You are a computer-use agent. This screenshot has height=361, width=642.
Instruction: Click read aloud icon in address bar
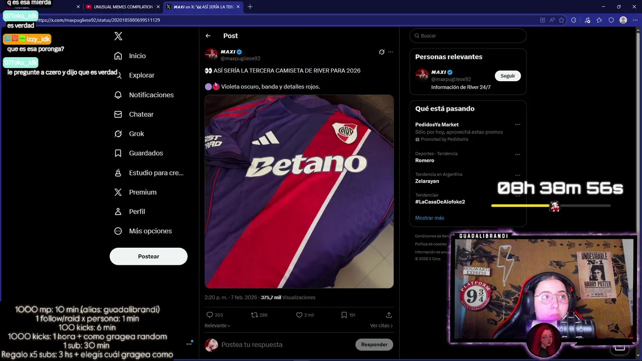[552, 20]
